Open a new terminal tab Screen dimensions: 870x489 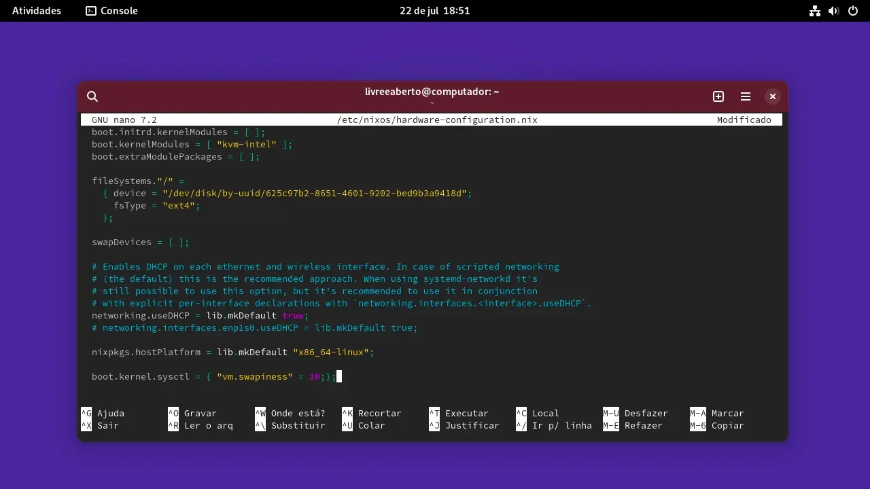point(718,96)
